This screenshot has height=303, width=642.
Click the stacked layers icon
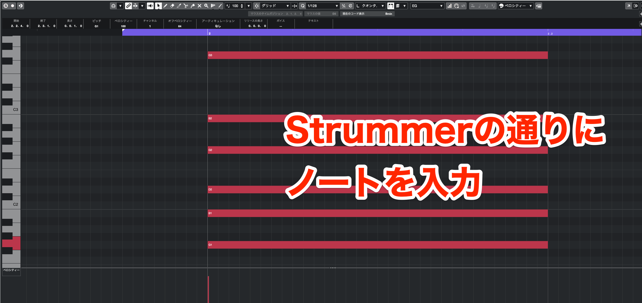pos(398,6)
